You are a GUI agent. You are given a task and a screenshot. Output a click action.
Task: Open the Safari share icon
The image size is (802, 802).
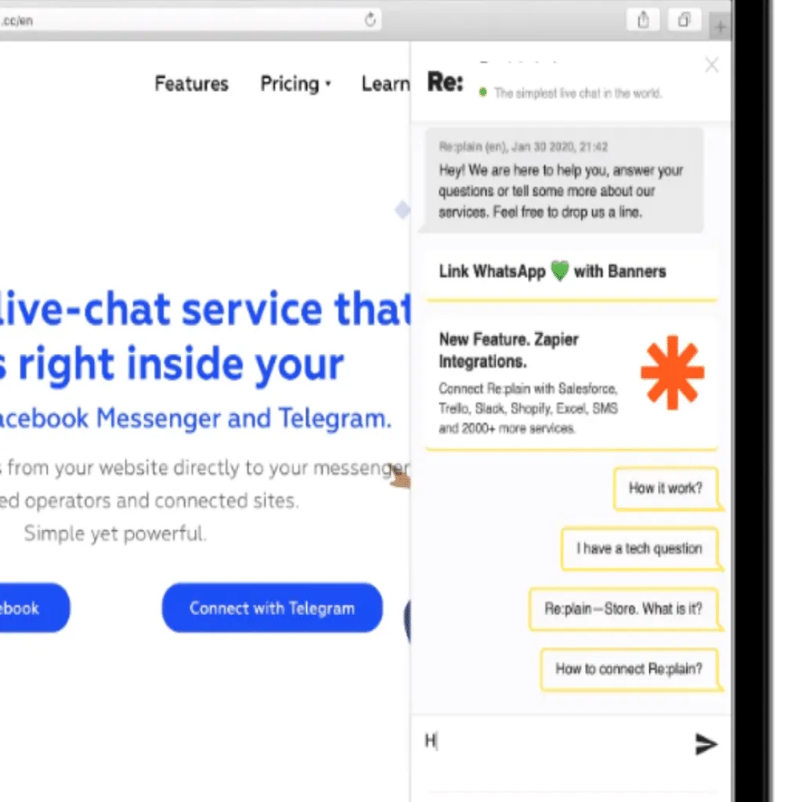click(x=643, y=20)
